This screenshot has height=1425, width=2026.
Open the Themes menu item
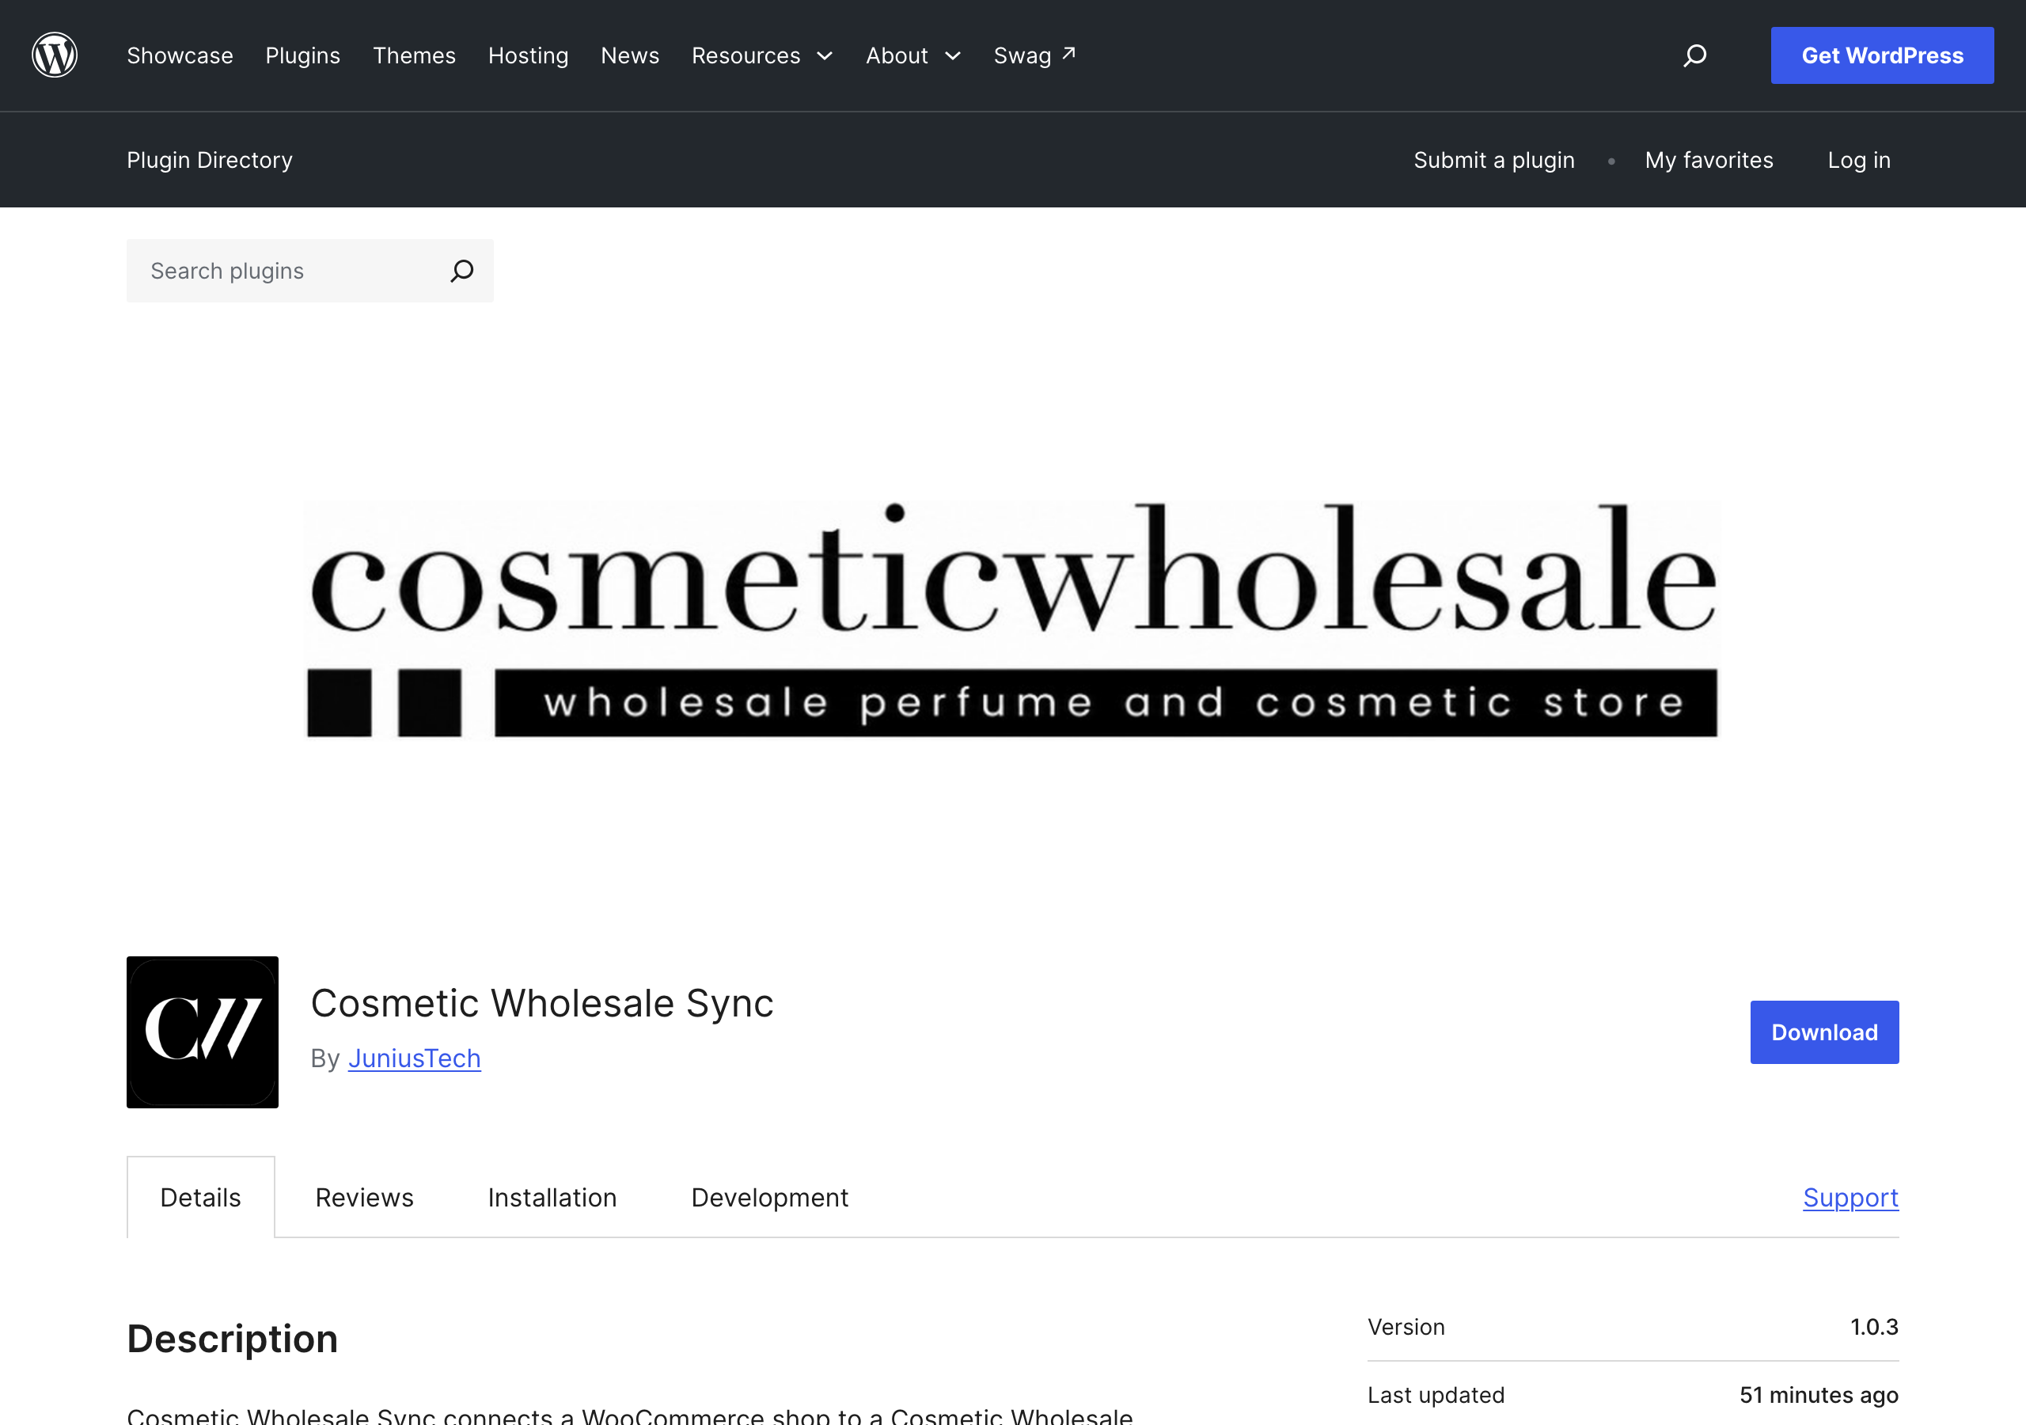point(414,55)
